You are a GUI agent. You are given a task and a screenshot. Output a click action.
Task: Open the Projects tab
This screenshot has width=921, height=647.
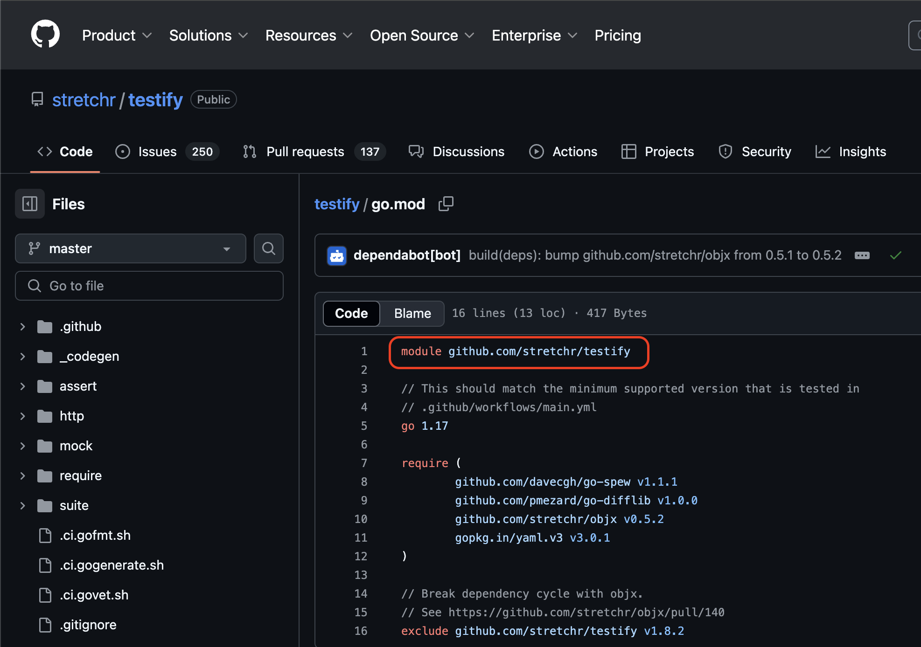click(658, 151)
